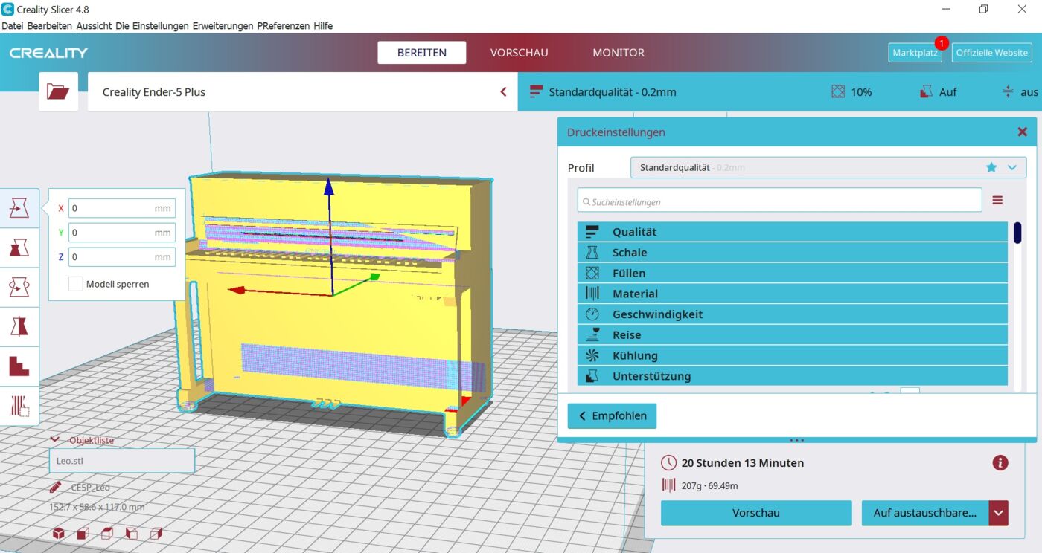Select Leo.stl in object list

click(122, 460)
